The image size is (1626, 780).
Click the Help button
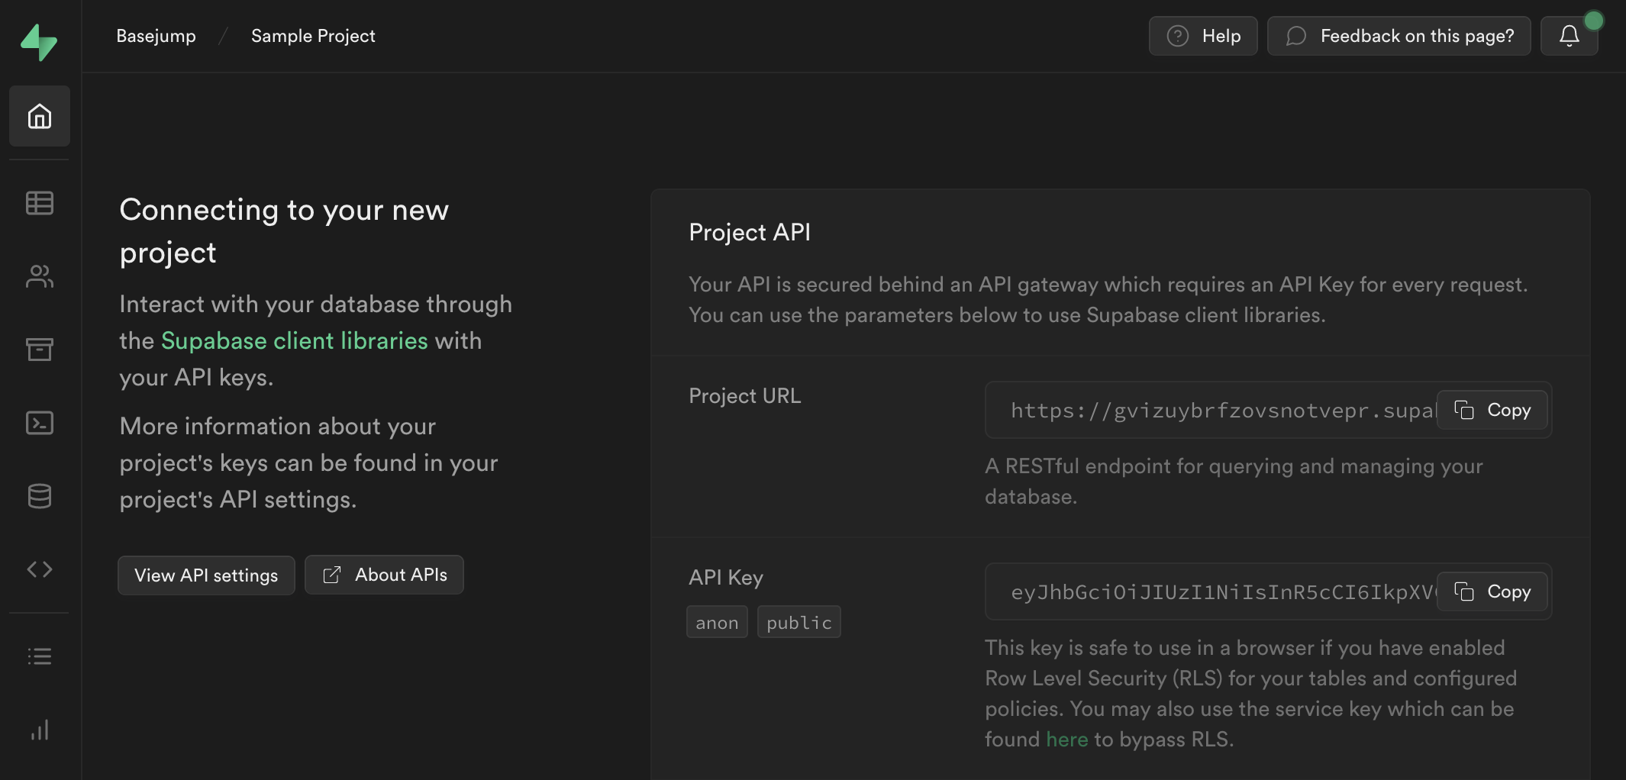[1203, 36]
